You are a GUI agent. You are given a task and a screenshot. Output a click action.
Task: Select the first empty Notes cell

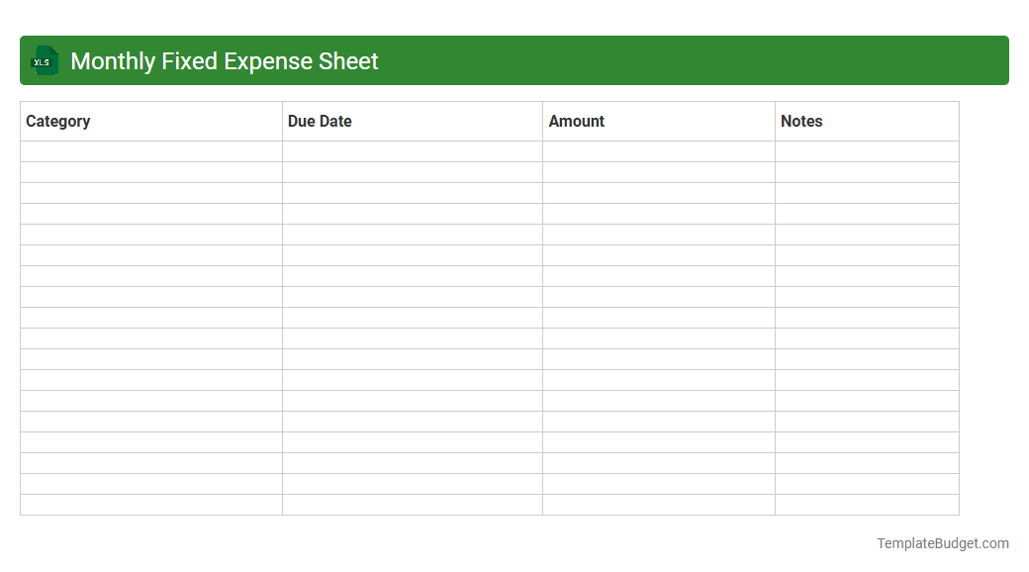(x=867, y=150)
